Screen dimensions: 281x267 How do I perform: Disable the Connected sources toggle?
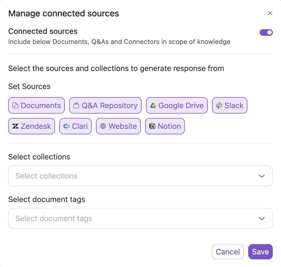pos(266,33)
